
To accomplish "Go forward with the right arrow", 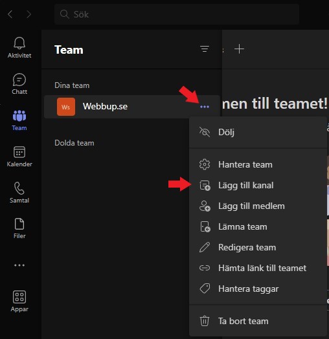I will [28, 14].
